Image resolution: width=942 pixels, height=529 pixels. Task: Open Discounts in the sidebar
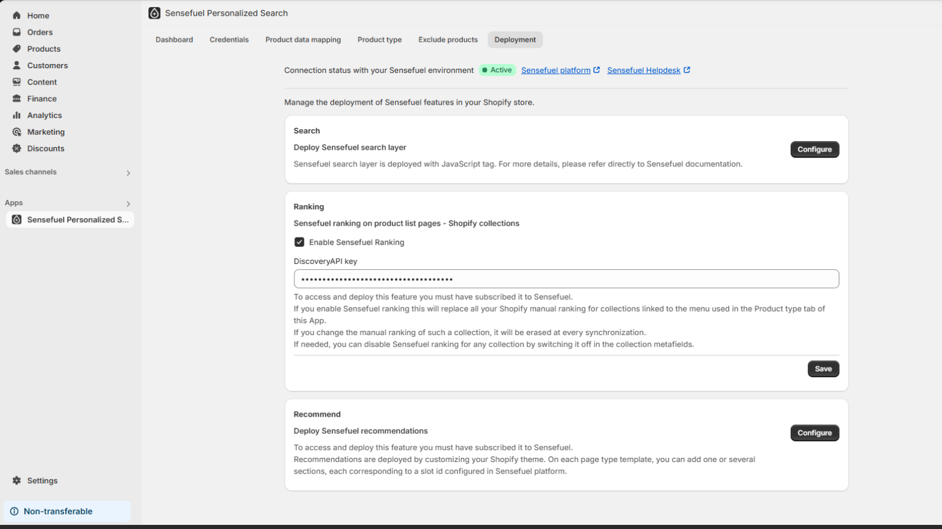[46, 149]
